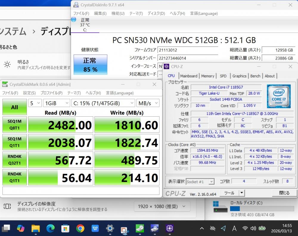This screenshot has width=298, height=236.
Task: Click the IME input mode indicator A
Action: 234,228
